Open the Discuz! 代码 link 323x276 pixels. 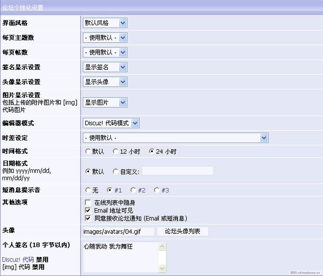(x=18, y=259)
